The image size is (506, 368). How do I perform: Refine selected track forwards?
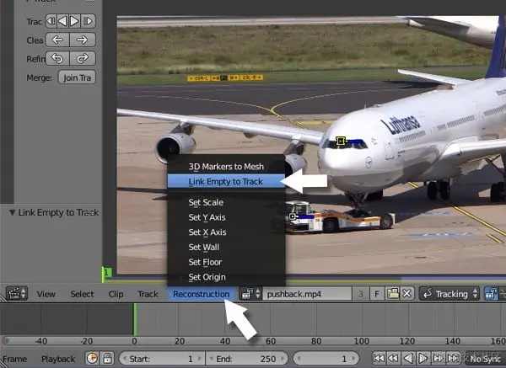[83, 59]
